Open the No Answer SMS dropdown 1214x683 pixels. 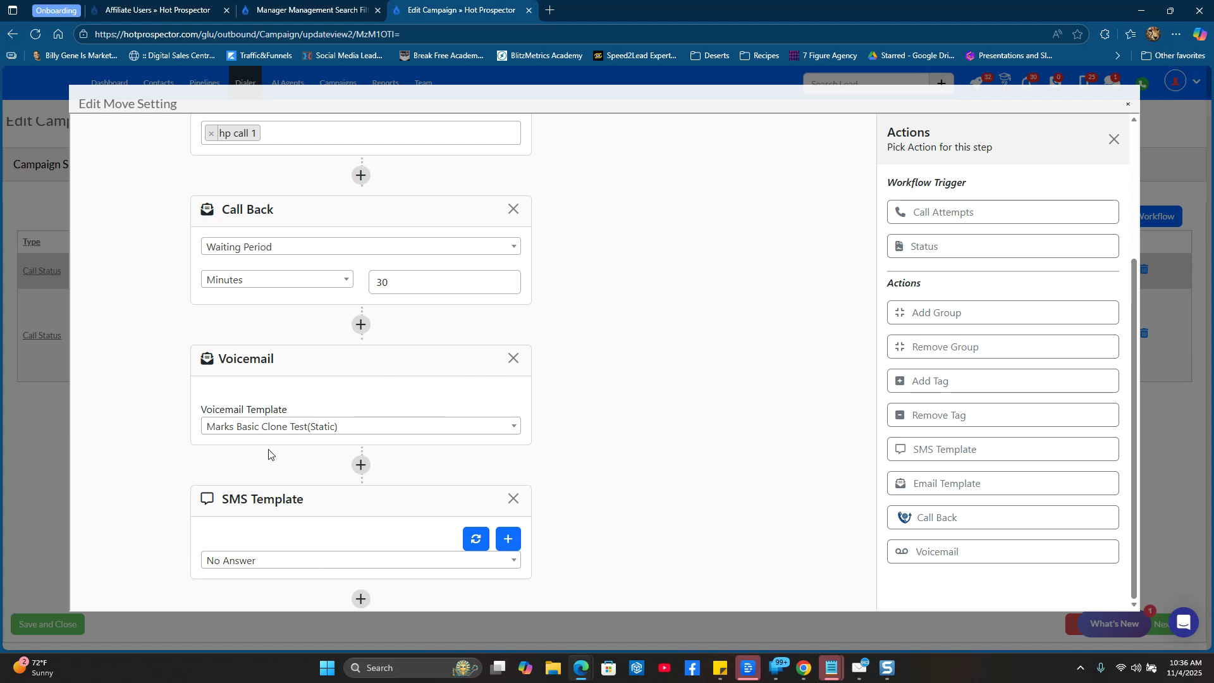(360, 560)
